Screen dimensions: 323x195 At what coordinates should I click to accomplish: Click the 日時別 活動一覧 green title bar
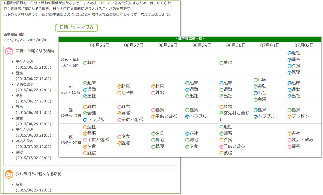click(190, 39)
